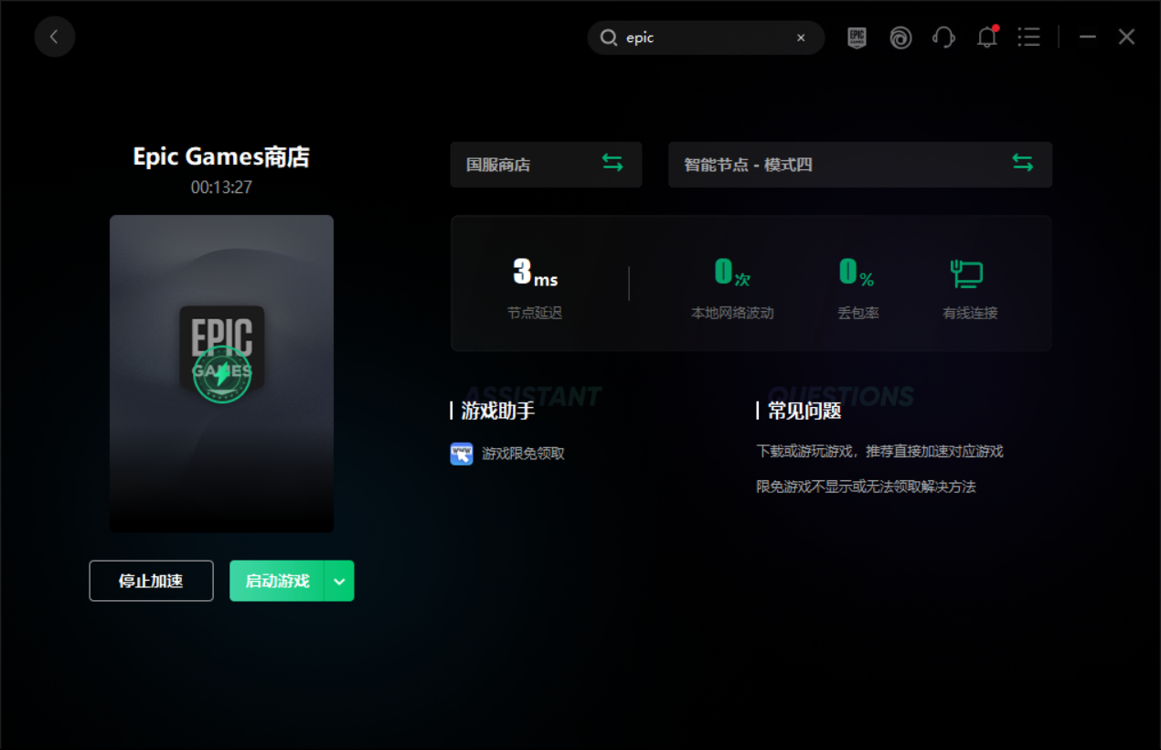Open the 游戏限免领取 link
1161x750 pixels.
click(523, 454)
